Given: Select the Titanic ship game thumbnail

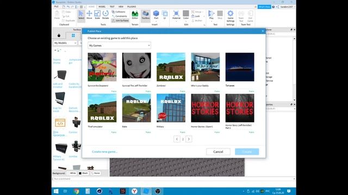Looking at the screenshot, I should (240, 67).
